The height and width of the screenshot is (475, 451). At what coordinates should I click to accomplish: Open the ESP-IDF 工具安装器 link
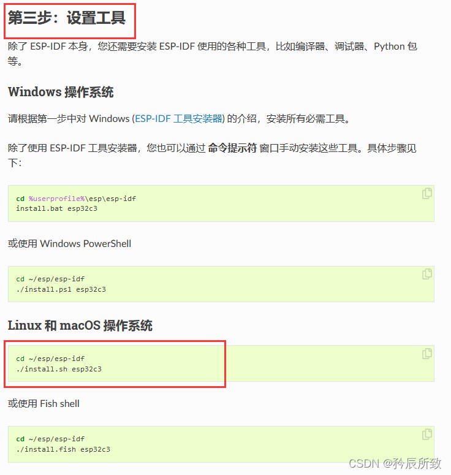(178, 118)
